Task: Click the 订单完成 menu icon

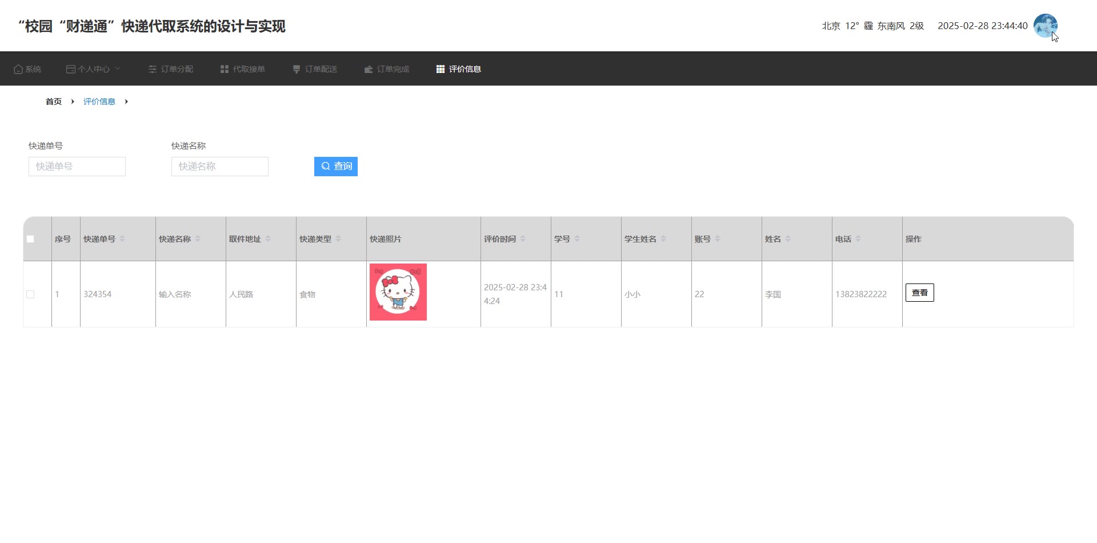Action: pos(369,69)
